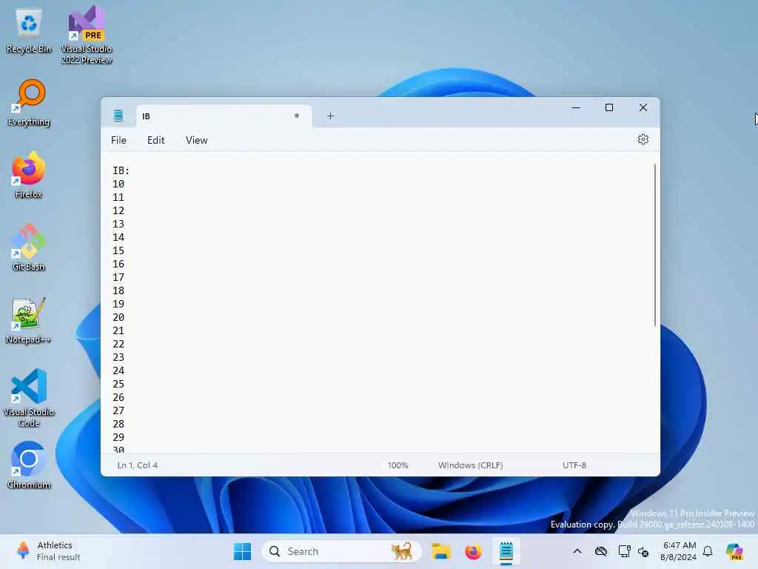Place cursor on line reading 20
Image resolution: width=758 pixels, height=569 pixels.
pos(118,317)
